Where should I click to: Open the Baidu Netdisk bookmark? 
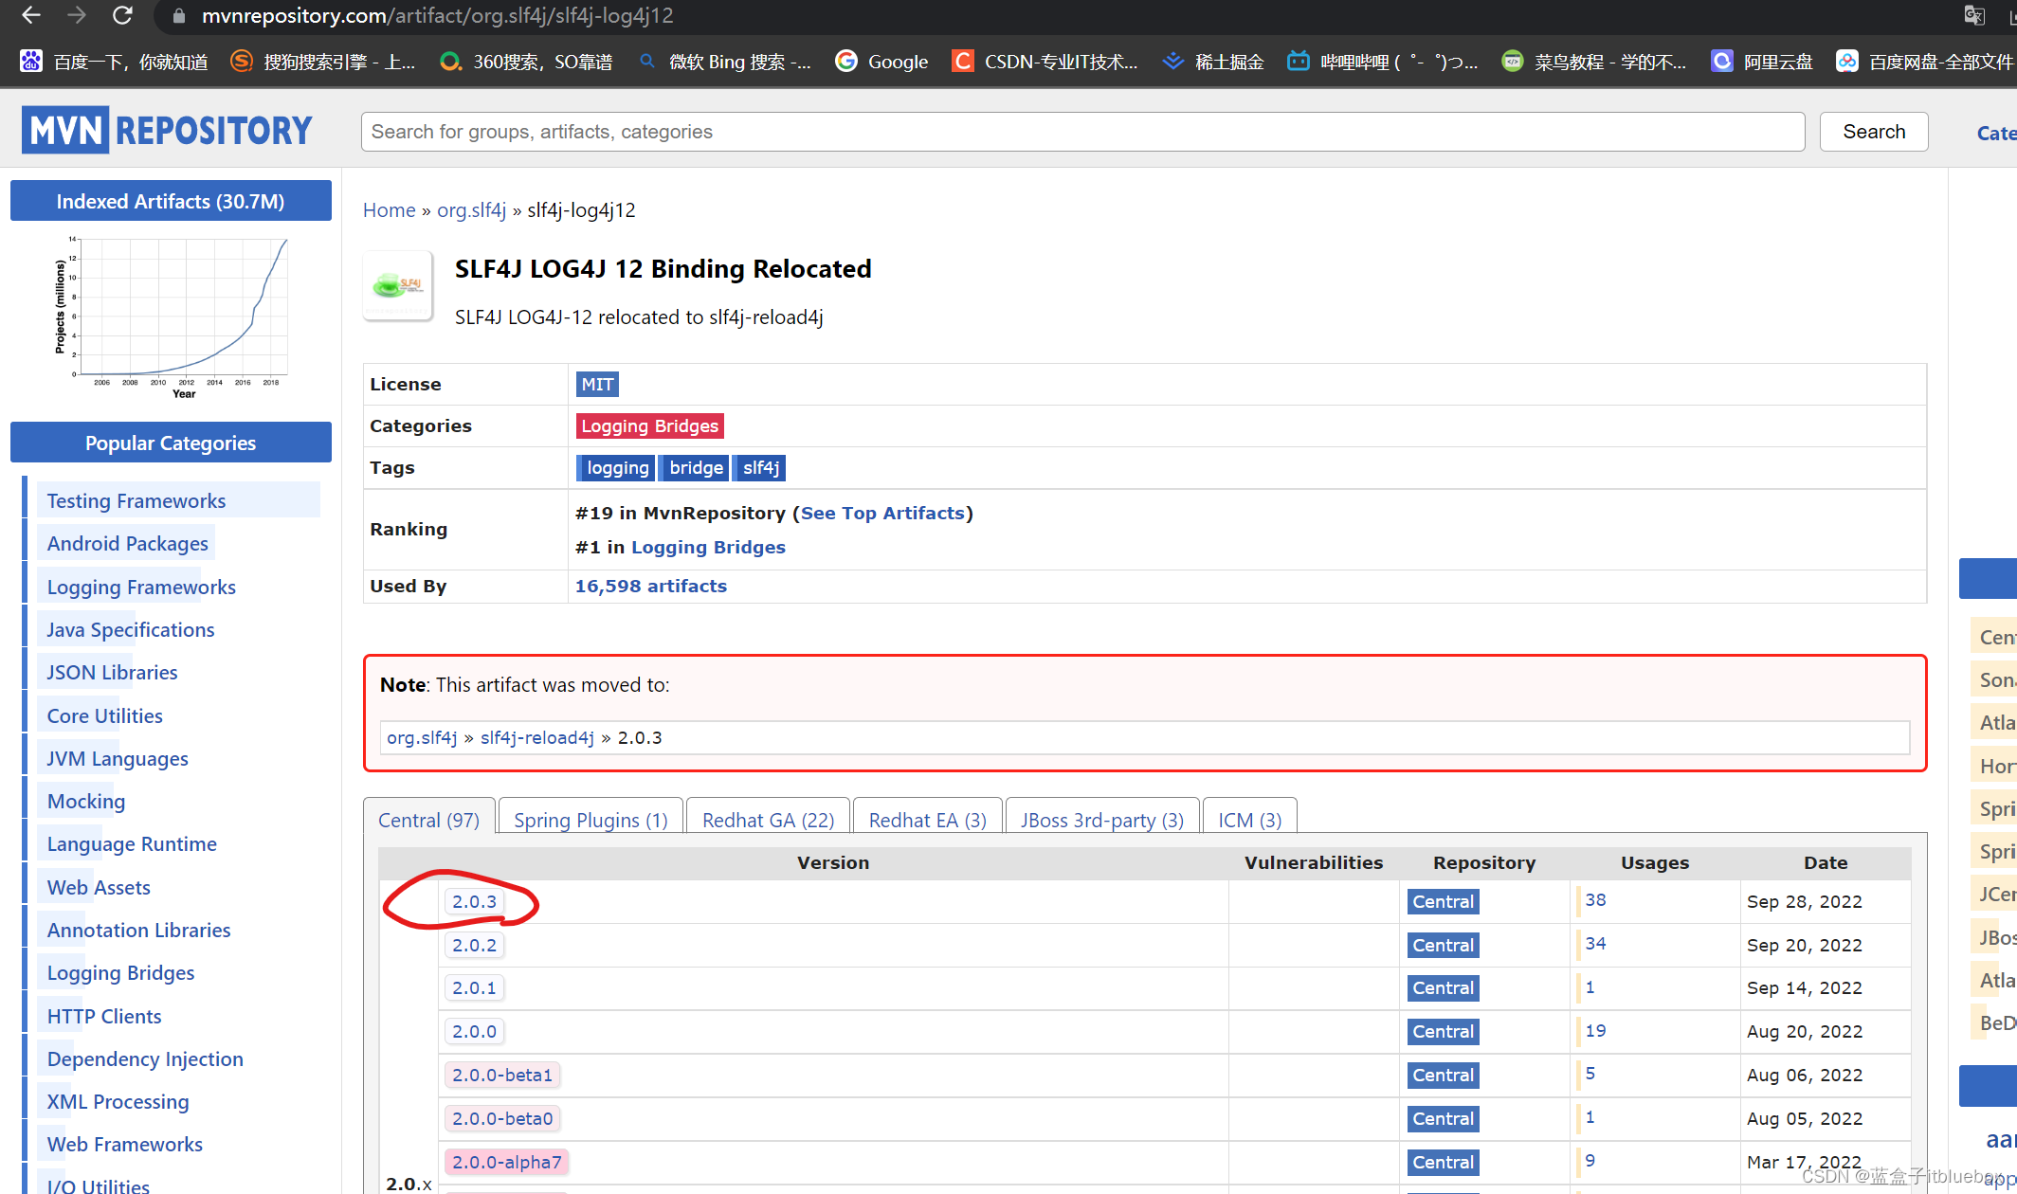tap(1925, 62)
